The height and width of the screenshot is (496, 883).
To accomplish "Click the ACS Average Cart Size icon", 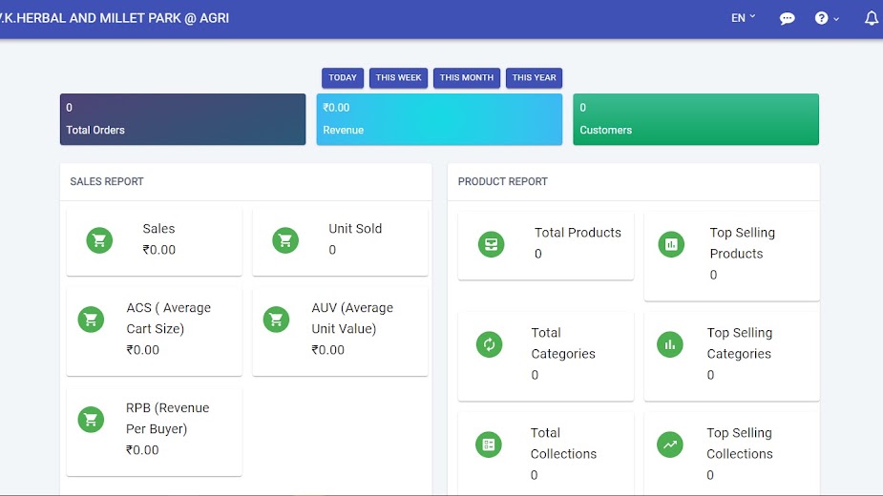I will pos(91,320).
